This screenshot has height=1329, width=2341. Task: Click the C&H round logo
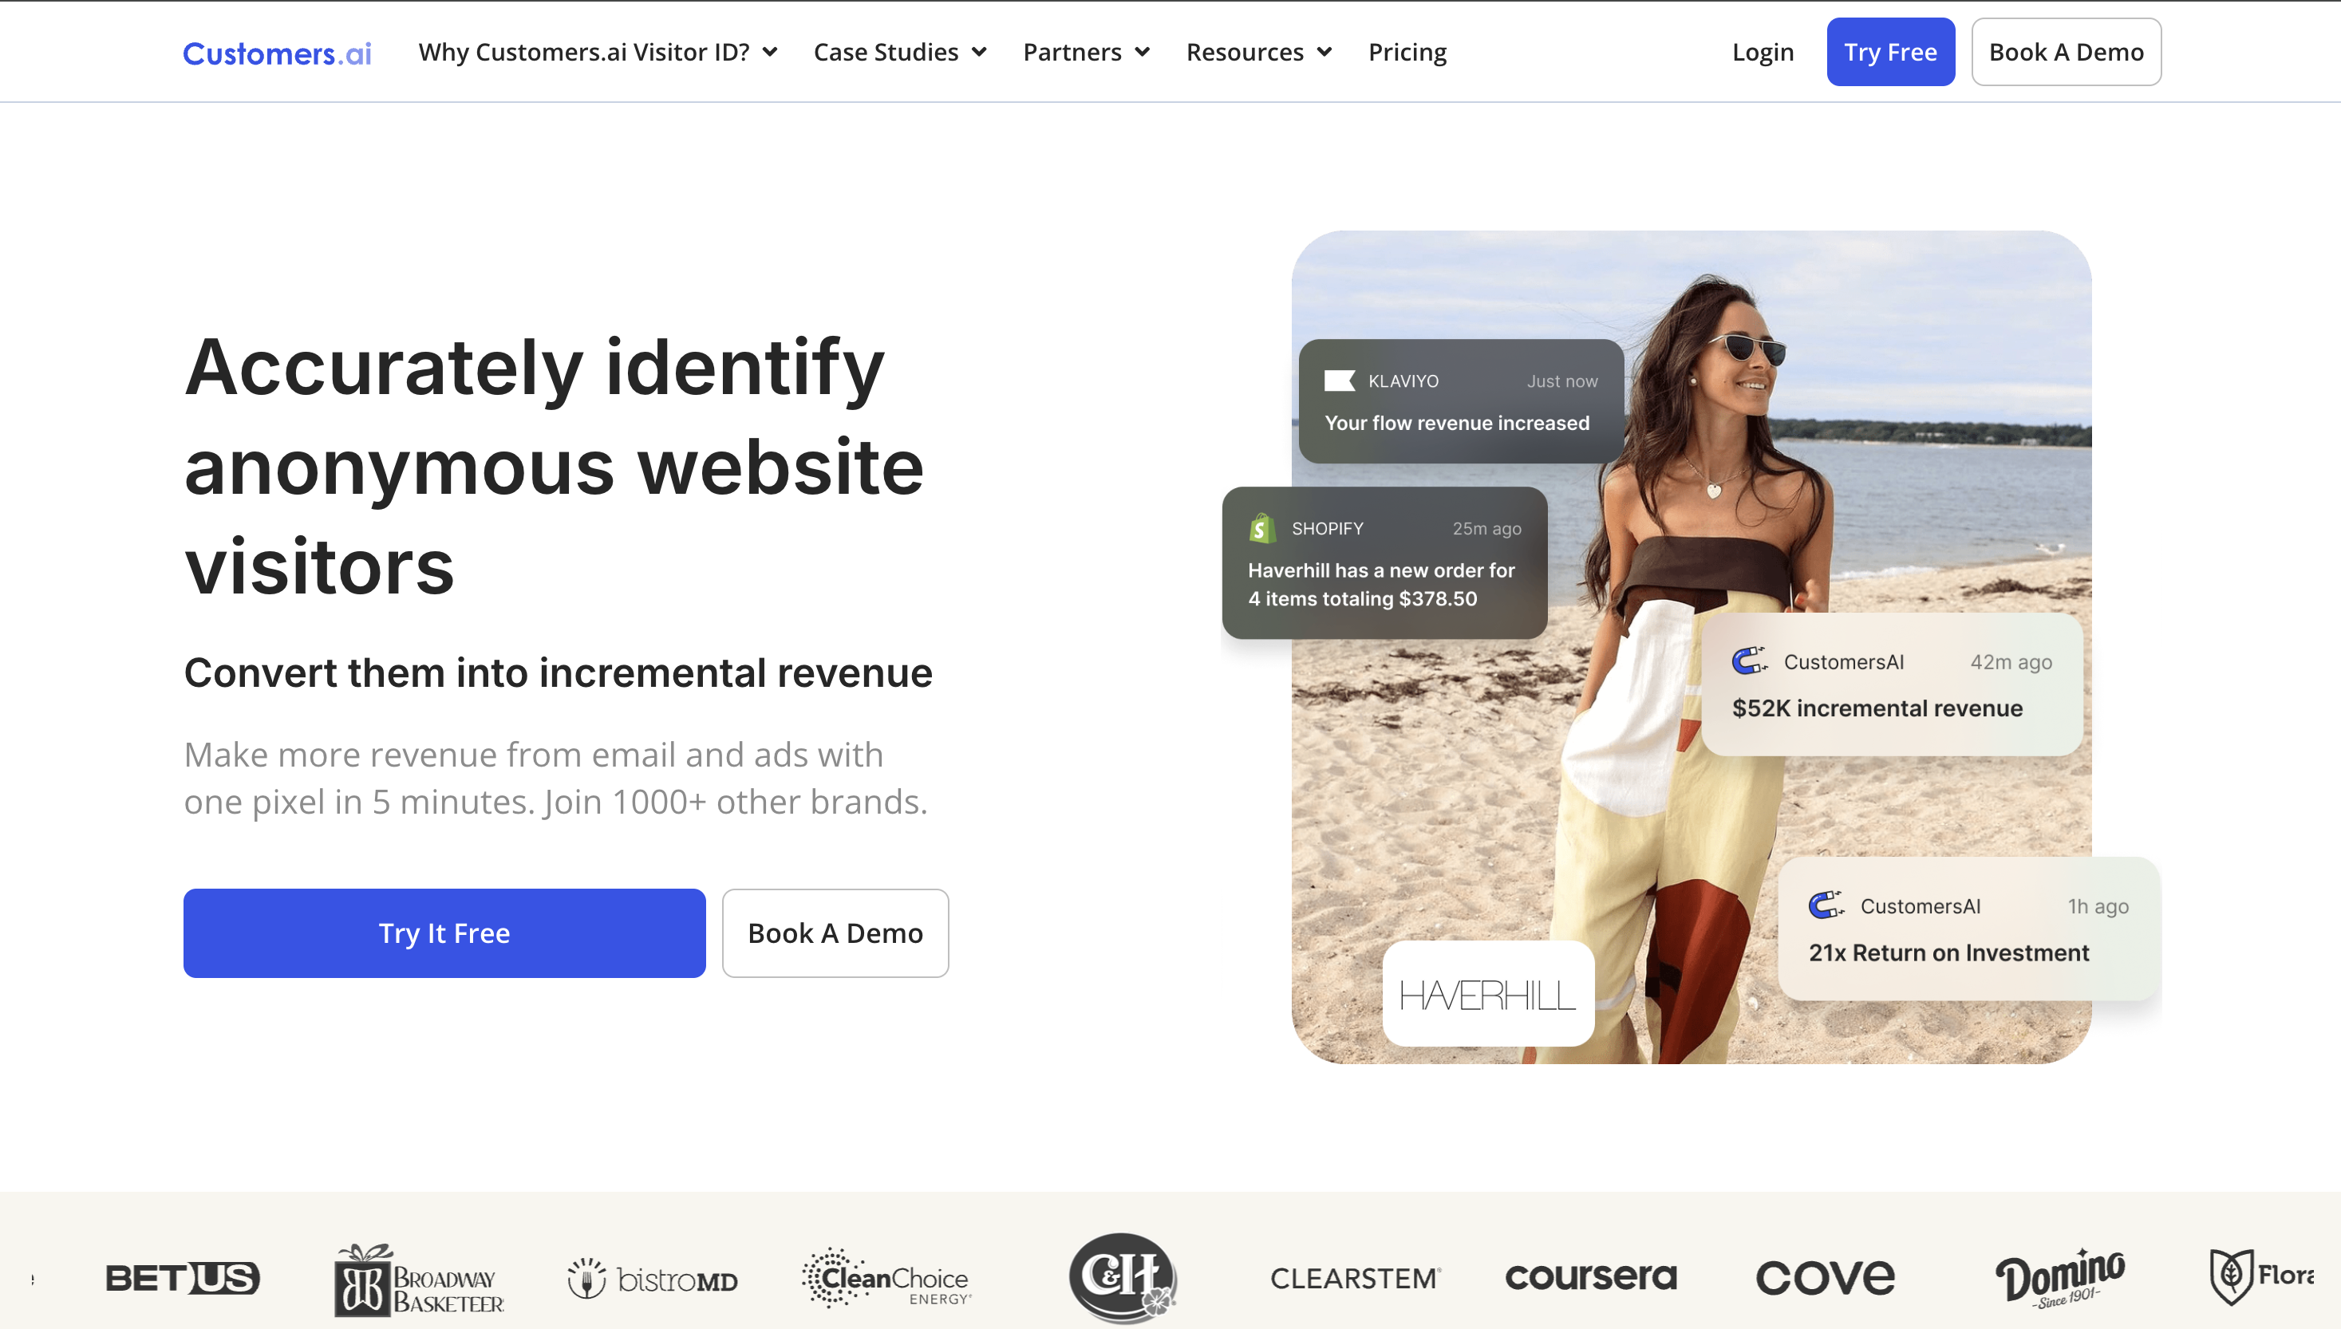tap(1122, 1277)
